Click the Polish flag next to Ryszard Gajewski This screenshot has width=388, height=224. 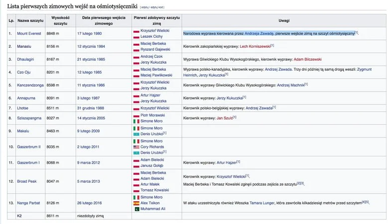[x=136, y=49]
